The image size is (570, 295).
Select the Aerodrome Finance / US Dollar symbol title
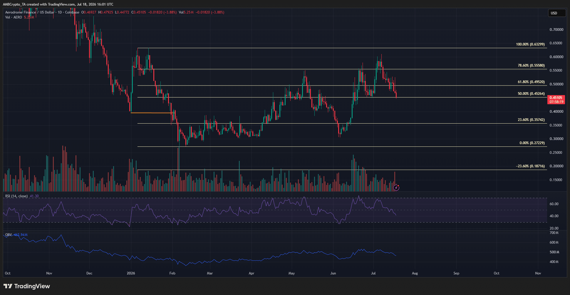[x=30, y=12]
